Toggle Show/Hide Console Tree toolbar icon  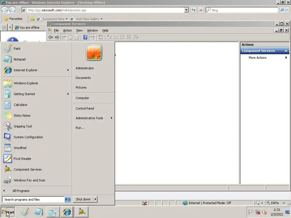64,37
